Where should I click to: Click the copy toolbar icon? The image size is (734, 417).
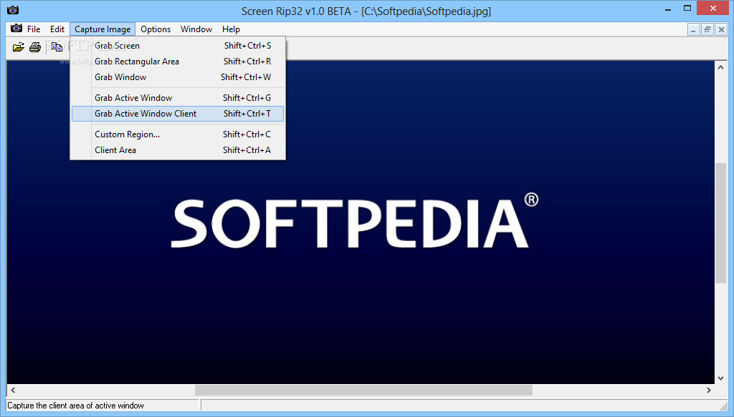(57, 46)
